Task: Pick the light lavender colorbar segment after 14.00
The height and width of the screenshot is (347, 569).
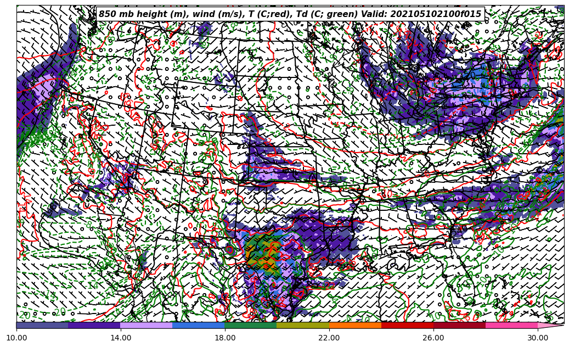Action: pos(147,326)
